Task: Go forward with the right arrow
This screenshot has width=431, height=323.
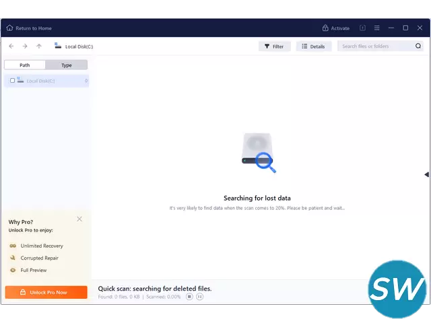Action: tap(25, 46)
